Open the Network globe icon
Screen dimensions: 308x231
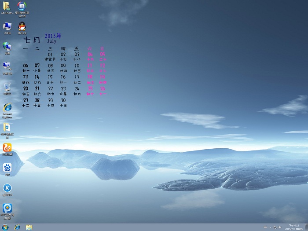click(x=7, y=46)
